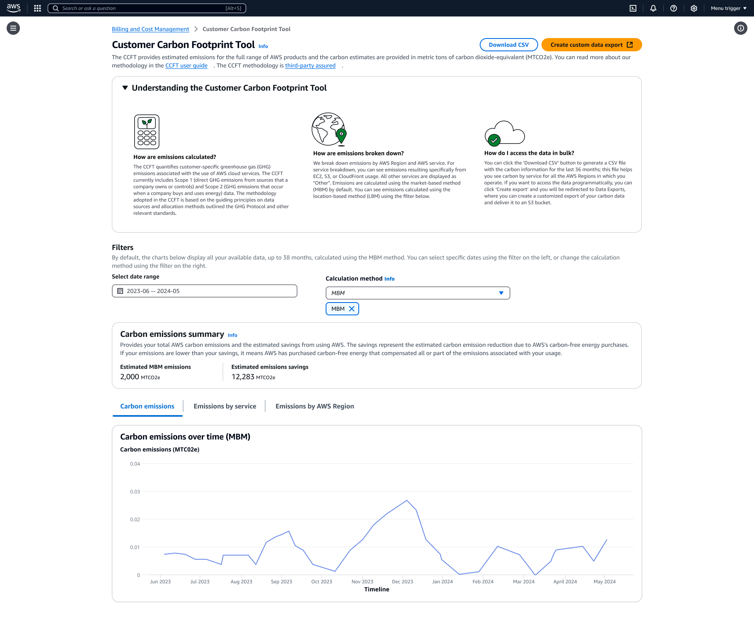Open CloudShell terminal icon
The width and height of the screenshot is (754, 634).
[x=633, y=8]
